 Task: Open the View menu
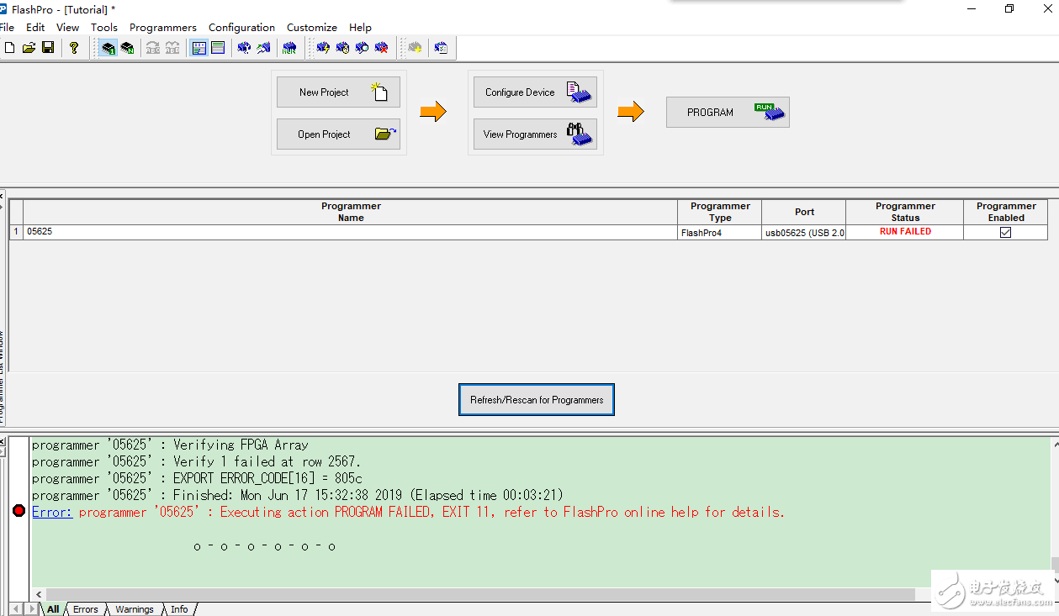[x=68, y=27]
